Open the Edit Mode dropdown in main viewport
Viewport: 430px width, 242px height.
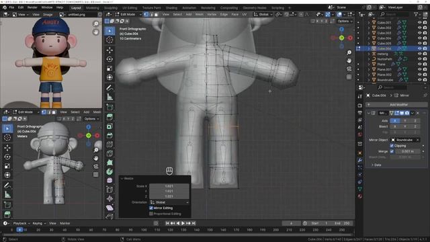pyautogui.click(x=128, y=14)
